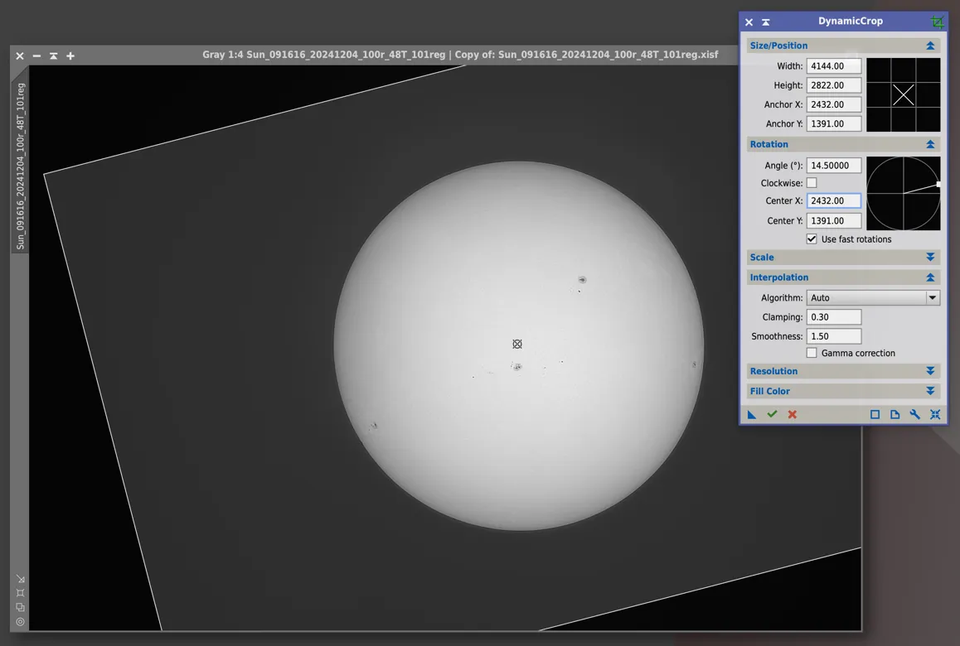
Task: Click the Anchor Y input field
Action: [x=834, y=123]
